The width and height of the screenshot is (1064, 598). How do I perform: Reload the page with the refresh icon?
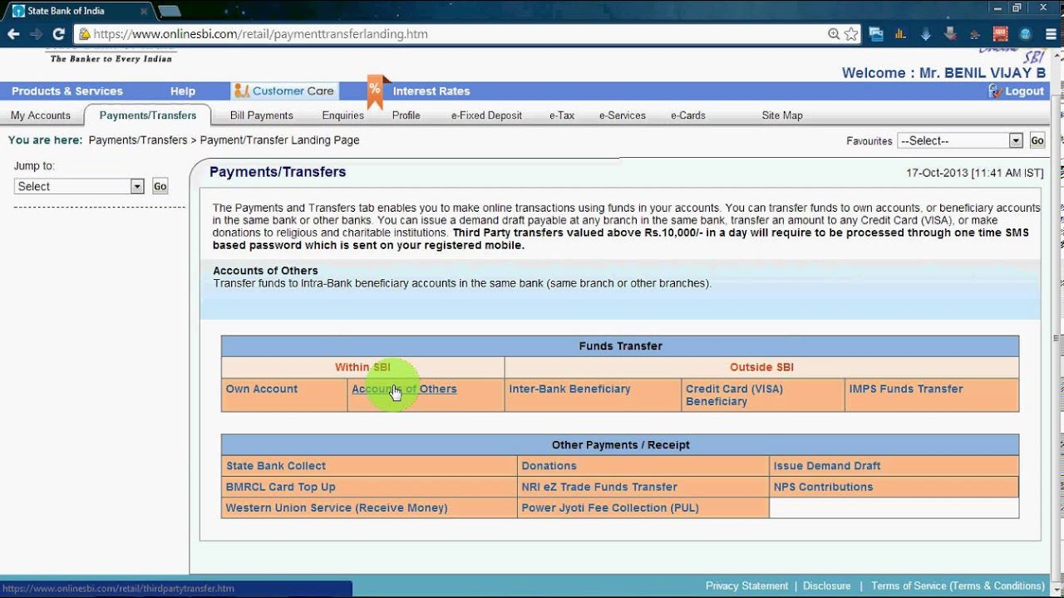click(x=58, y=34)
